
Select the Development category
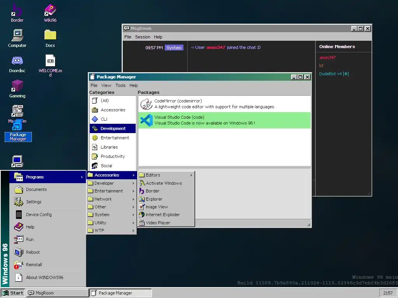(113, 128)
